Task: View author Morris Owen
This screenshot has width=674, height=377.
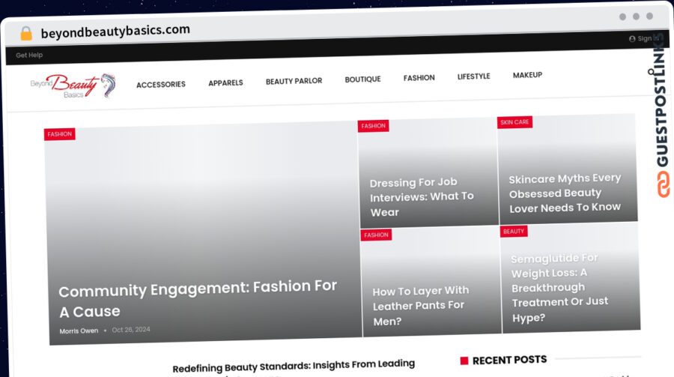Action: [x=79, y=331]
